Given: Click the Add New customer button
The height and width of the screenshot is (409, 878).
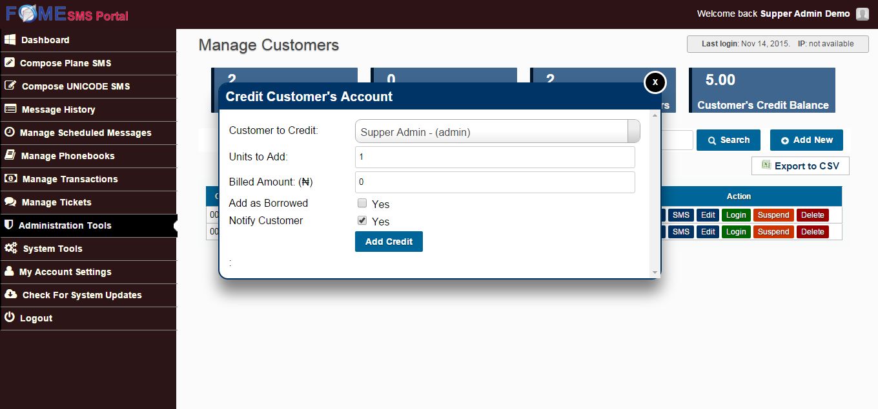Looking at the screenshot, I should point(806,140).
